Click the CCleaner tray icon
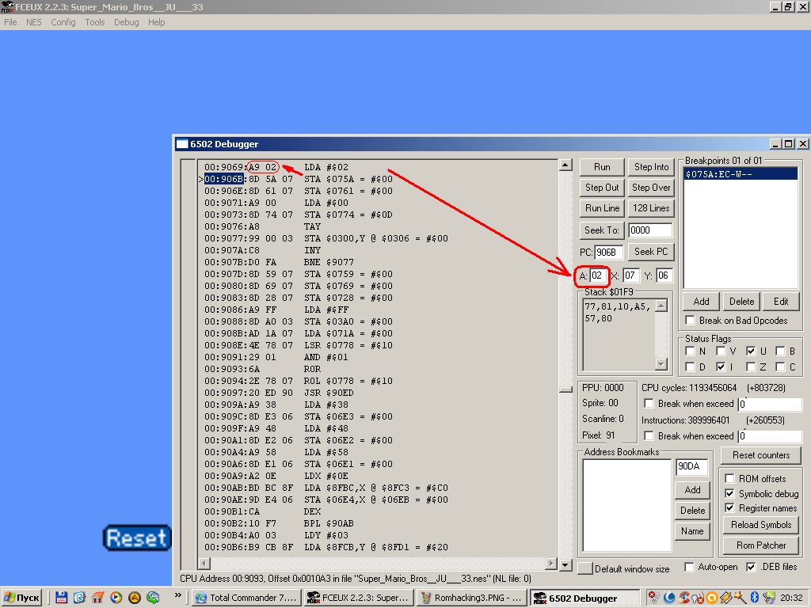Viewport: 811px width, 608px height. (x=684, y=598)
